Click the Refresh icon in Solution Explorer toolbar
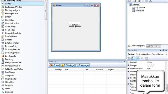This screenshot has width=168, height=94. [138, 1]
